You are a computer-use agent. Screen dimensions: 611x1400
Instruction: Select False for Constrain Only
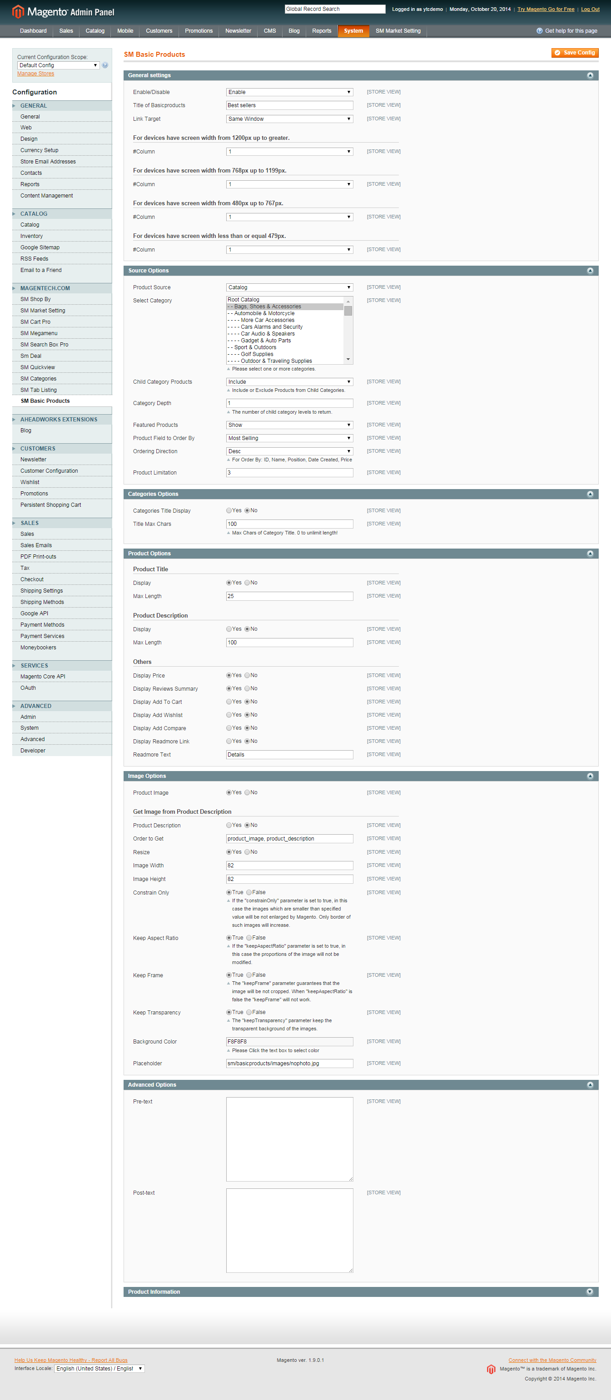coord(249,892)
